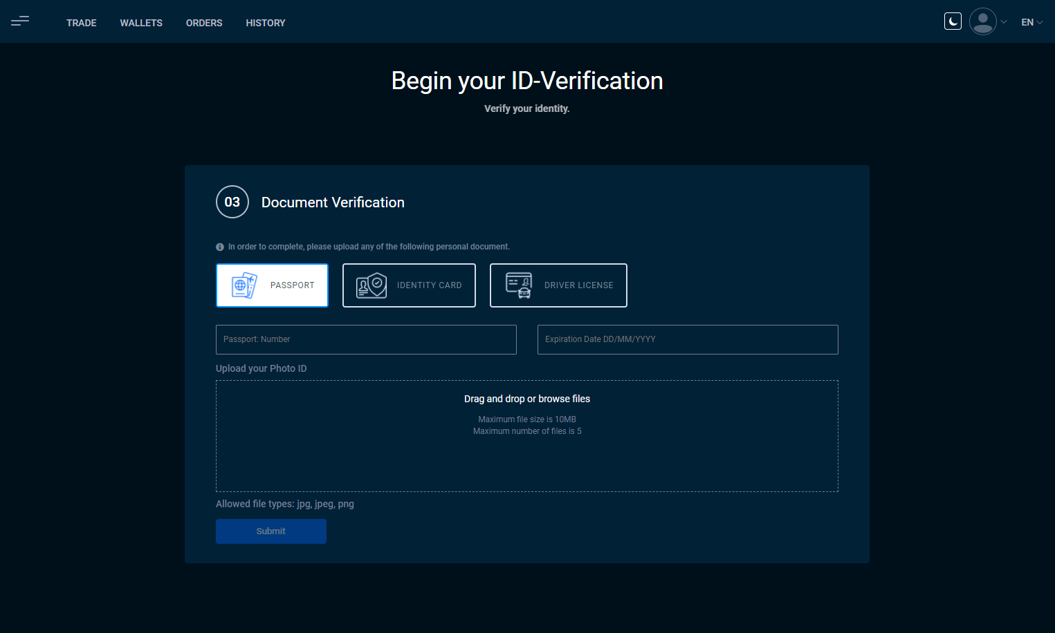1055x633 pixels.
Task: Click the user profile avatar icon
Action: [982, 21]
